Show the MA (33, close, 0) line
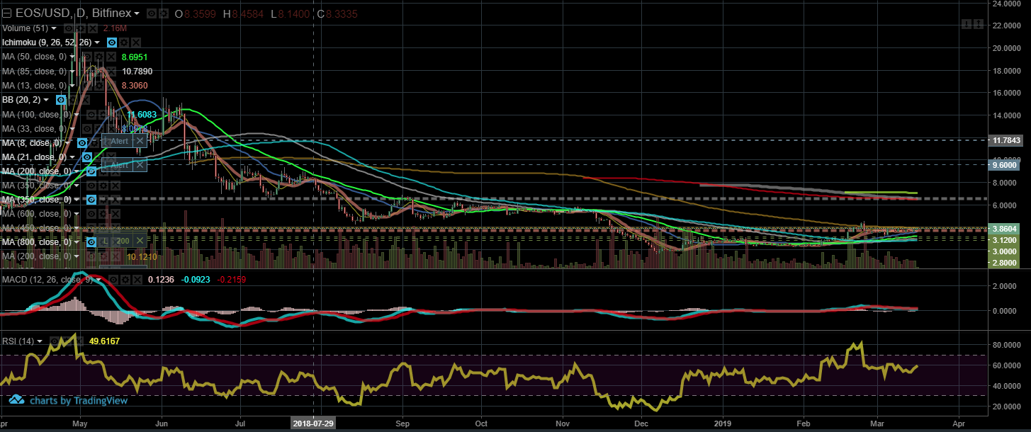1031x432 pixels. click(87, 128)
